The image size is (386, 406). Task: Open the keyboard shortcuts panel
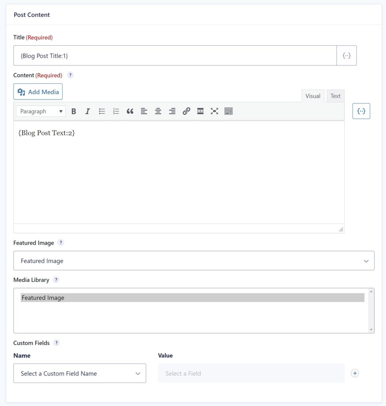click(x=228, y=111)
